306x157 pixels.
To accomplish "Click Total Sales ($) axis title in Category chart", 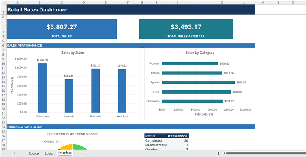I will coord(204,114).
